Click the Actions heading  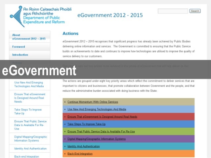click(70, 33)
